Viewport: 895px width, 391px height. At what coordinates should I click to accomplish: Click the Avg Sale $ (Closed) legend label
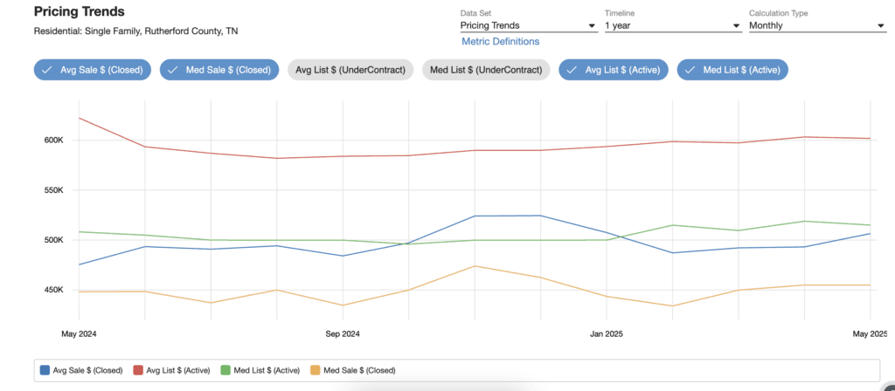click(88, 370)
